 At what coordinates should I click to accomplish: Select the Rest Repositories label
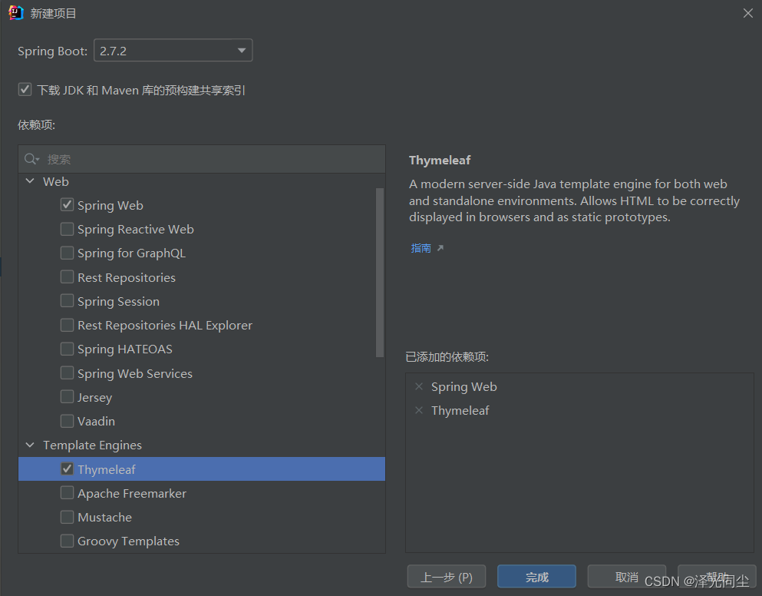[127, 277]
